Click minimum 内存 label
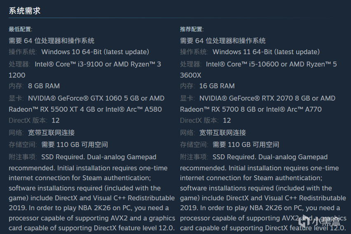This screenshot has height=234, width=351. 16,86
